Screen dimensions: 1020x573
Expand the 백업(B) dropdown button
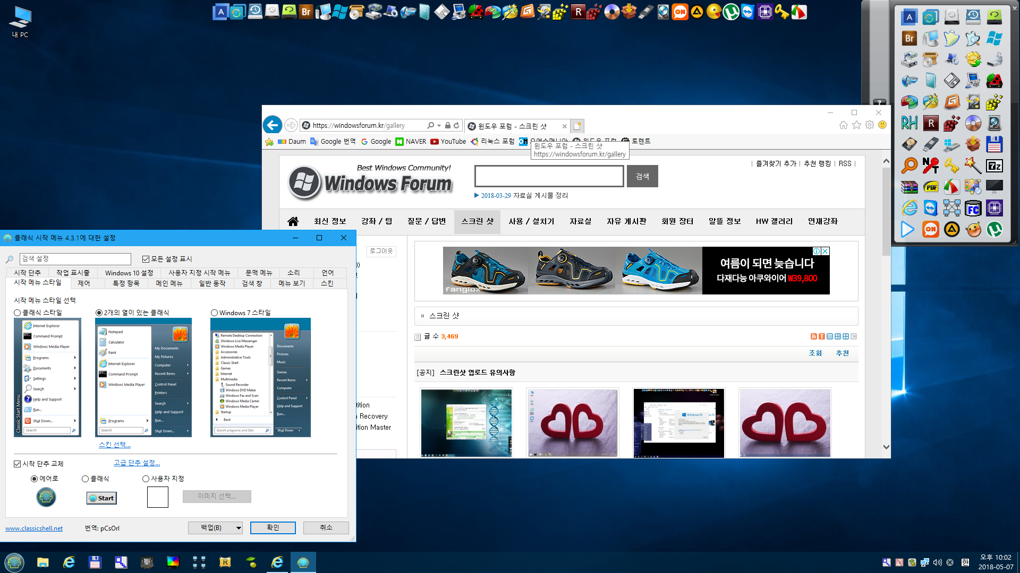point(239,528)
